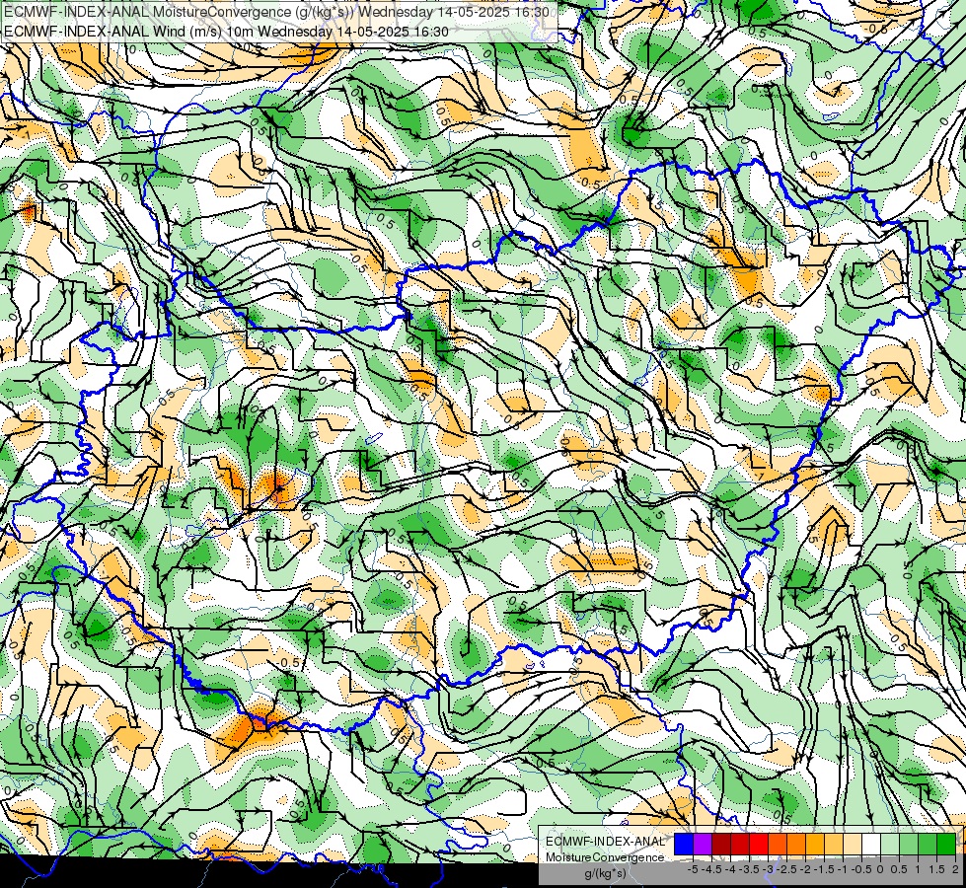Image resolution: width=966 pixels, height=888 pixels.
Task: Pick the pale peach swatch beside the white one
Action: pos(853,845)
